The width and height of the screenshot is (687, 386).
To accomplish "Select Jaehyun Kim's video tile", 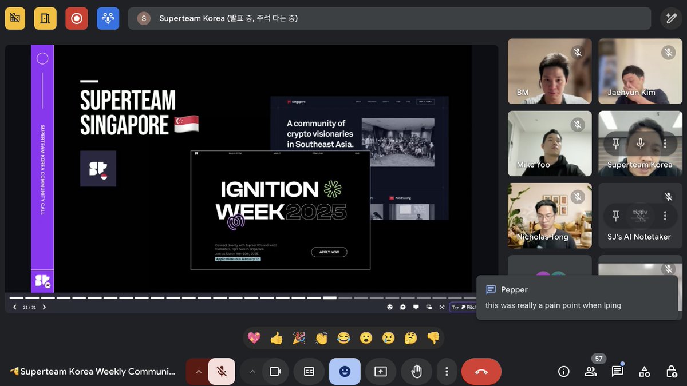I will [x=641, y=71].
